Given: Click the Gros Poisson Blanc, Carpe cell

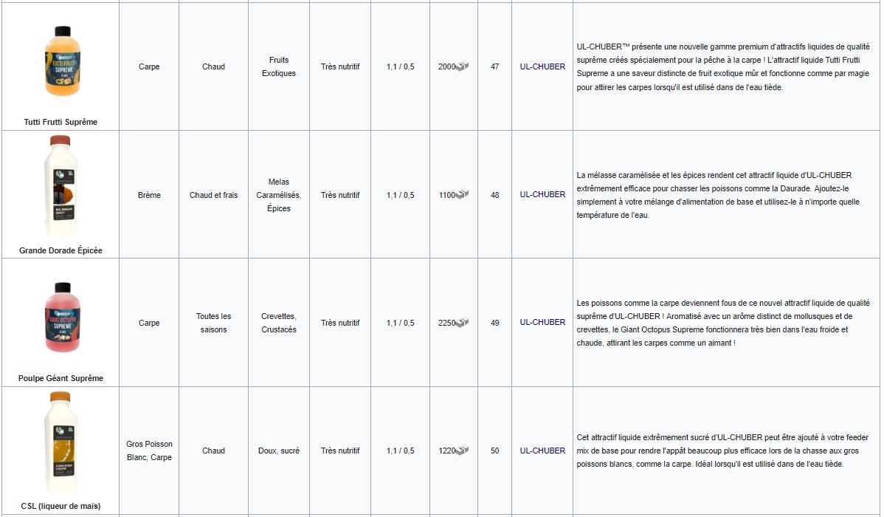Looking at the screenshot, I should click(149, 451).
